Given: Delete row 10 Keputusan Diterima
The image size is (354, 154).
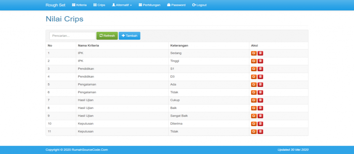Looking at the screenshot, I should coord(260,124).
